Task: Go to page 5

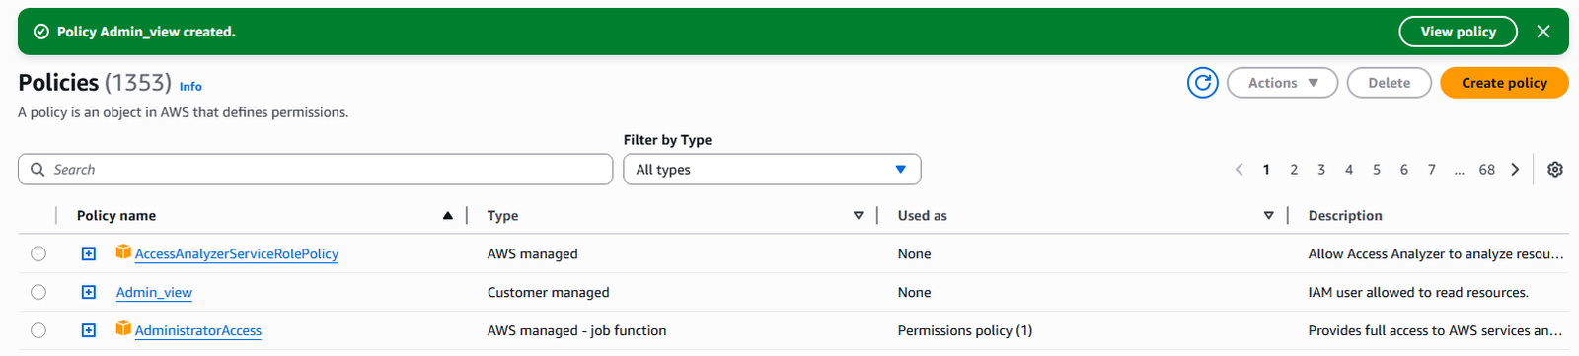Action: click(1377, 170)
